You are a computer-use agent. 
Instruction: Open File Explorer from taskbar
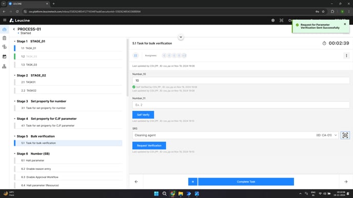coord(181,193)
